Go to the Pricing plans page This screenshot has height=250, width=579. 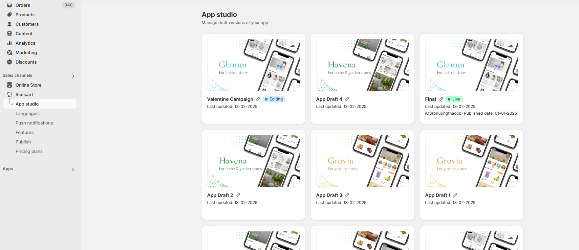point(29,151)
